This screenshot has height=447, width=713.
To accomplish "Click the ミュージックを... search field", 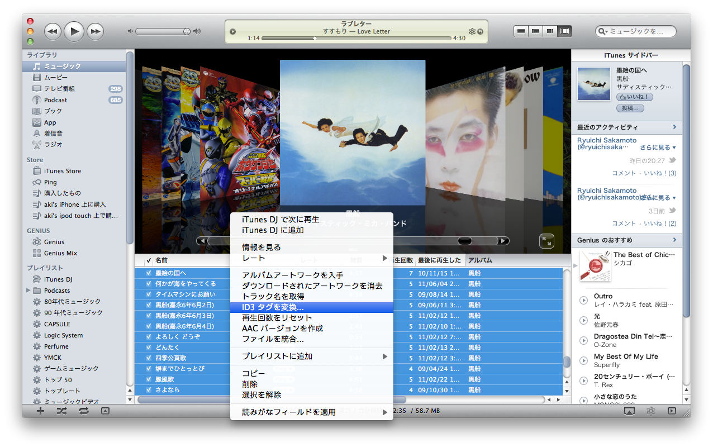I will (636, 31).
